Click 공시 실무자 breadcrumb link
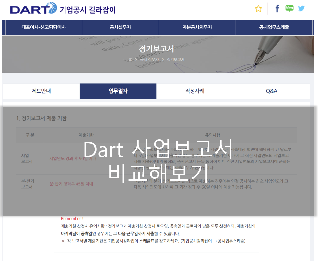This screenshot has height=266, width=318. point(149,60)
